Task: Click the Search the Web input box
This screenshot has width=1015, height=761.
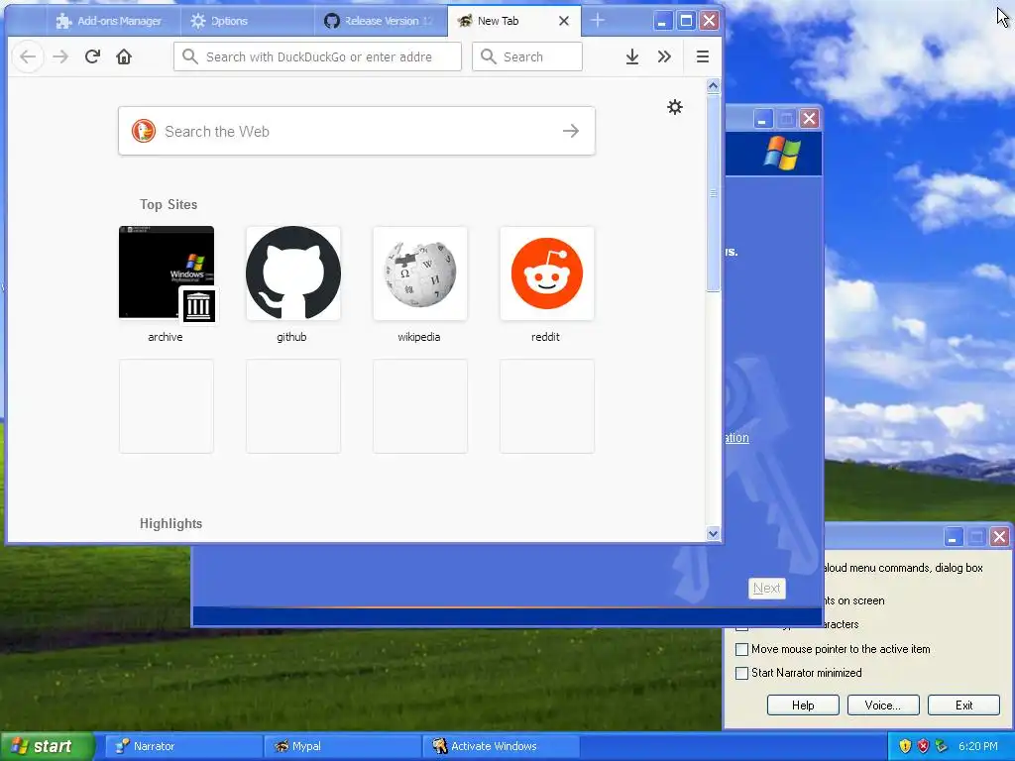Action: tap(357, 131)
